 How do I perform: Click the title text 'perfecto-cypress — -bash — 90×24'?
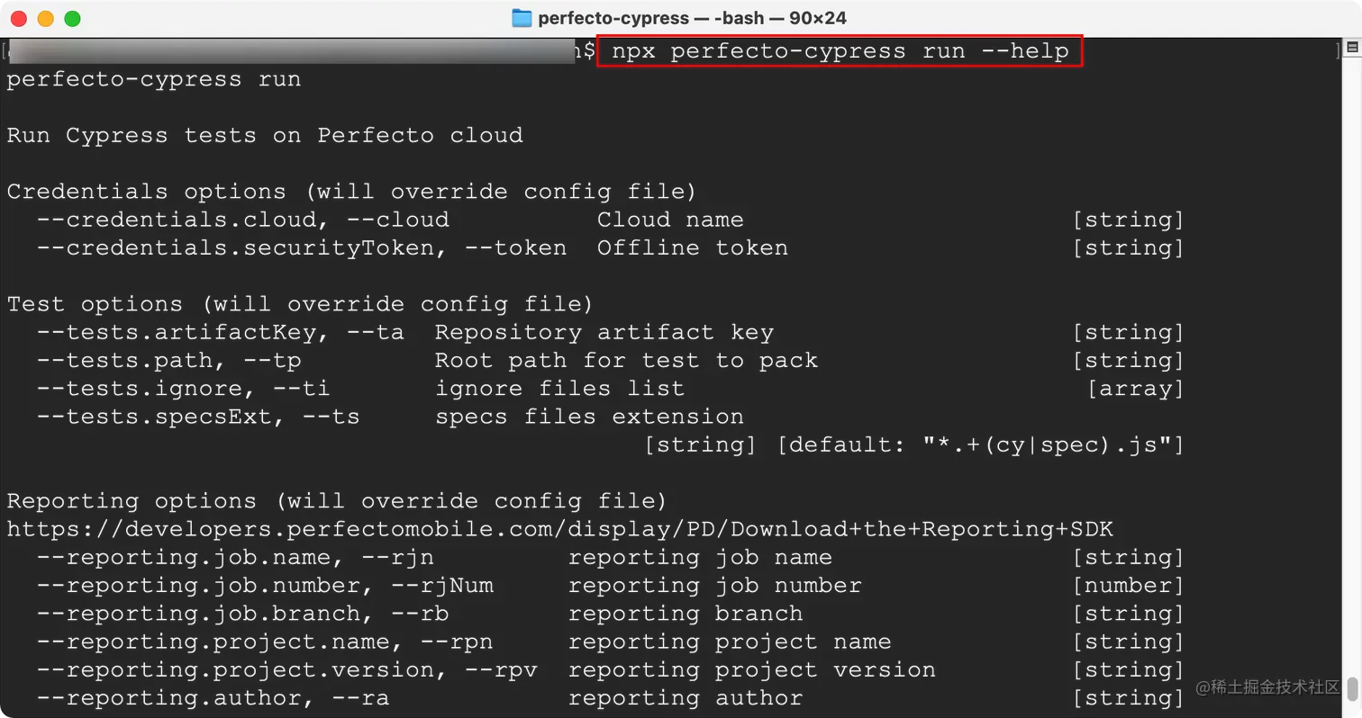point(692,18)
